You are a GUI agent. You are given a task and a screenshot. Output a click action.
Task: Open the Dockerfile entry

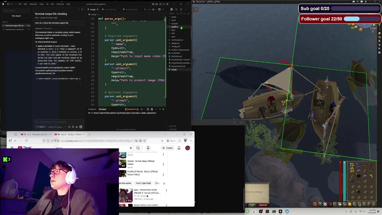point(175,53)
